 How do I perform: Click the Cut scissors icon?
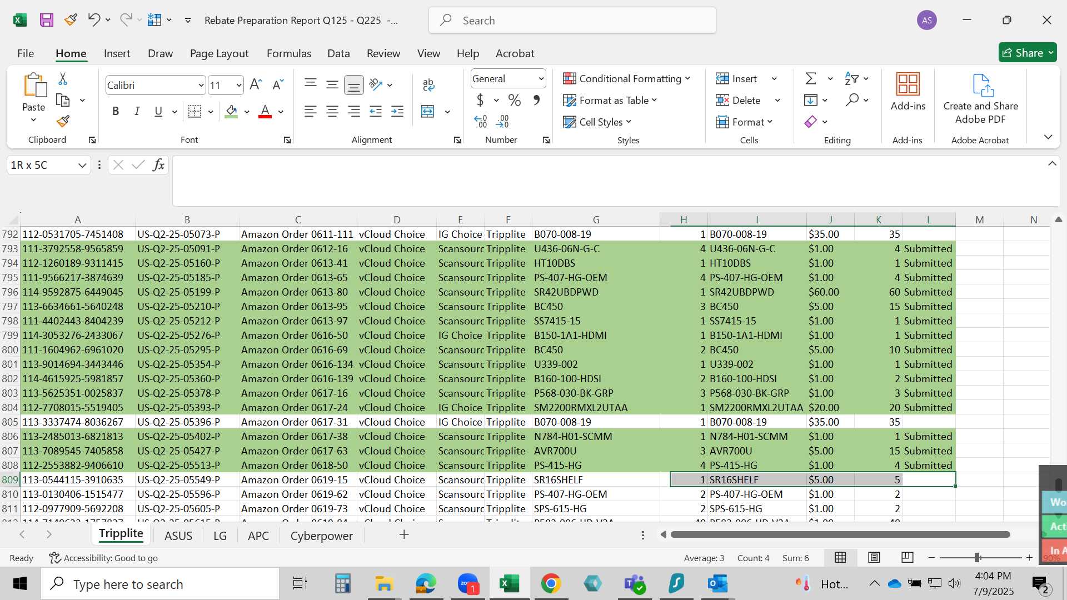click(63, 79)
